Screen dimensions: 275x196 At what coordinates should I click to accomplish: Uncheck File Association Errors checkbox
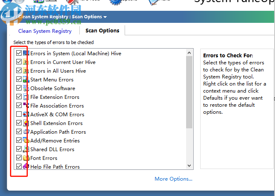[x=19, y=105]
